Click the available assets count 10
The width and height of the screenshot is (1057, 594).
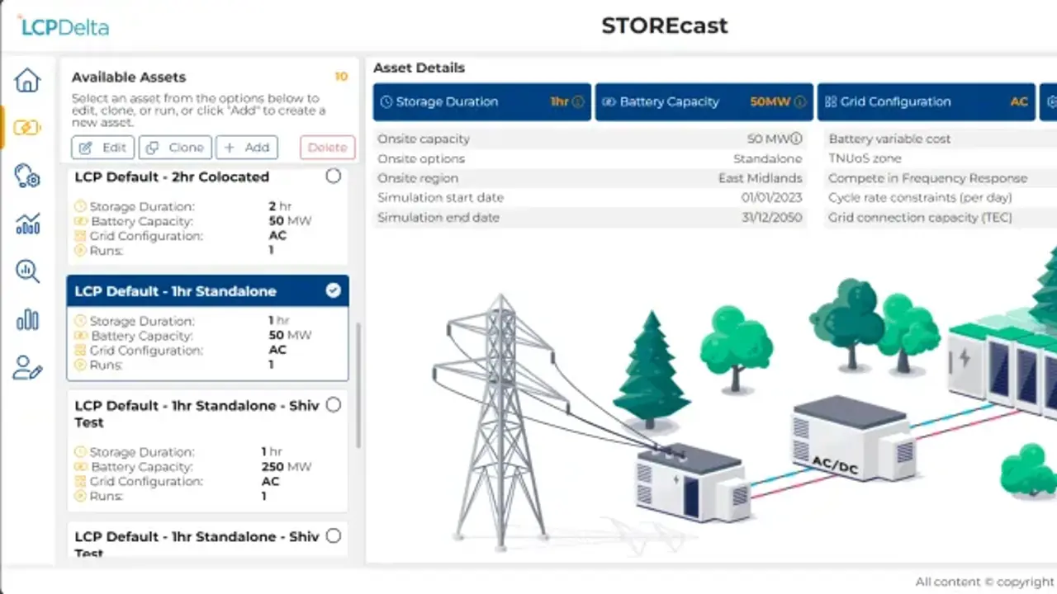(341, 77)
